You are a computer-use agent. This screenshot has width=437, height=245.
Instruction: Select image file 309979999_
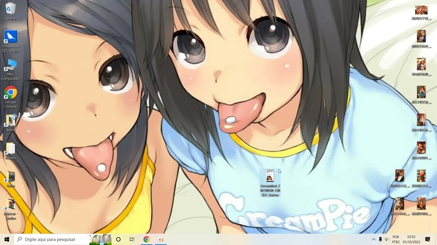tap(421, 39)
